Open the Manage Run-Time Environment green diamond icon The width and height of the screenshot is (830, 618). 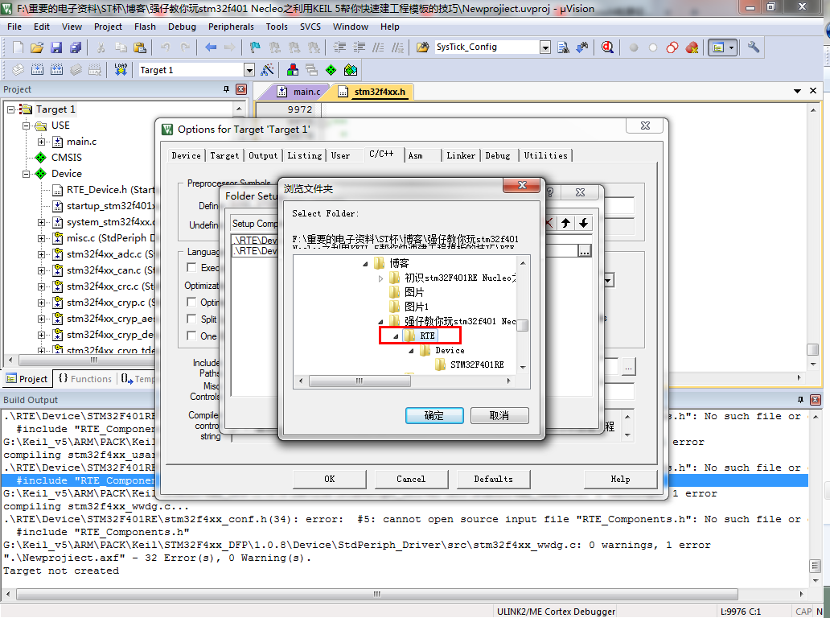tap(331, 70)
